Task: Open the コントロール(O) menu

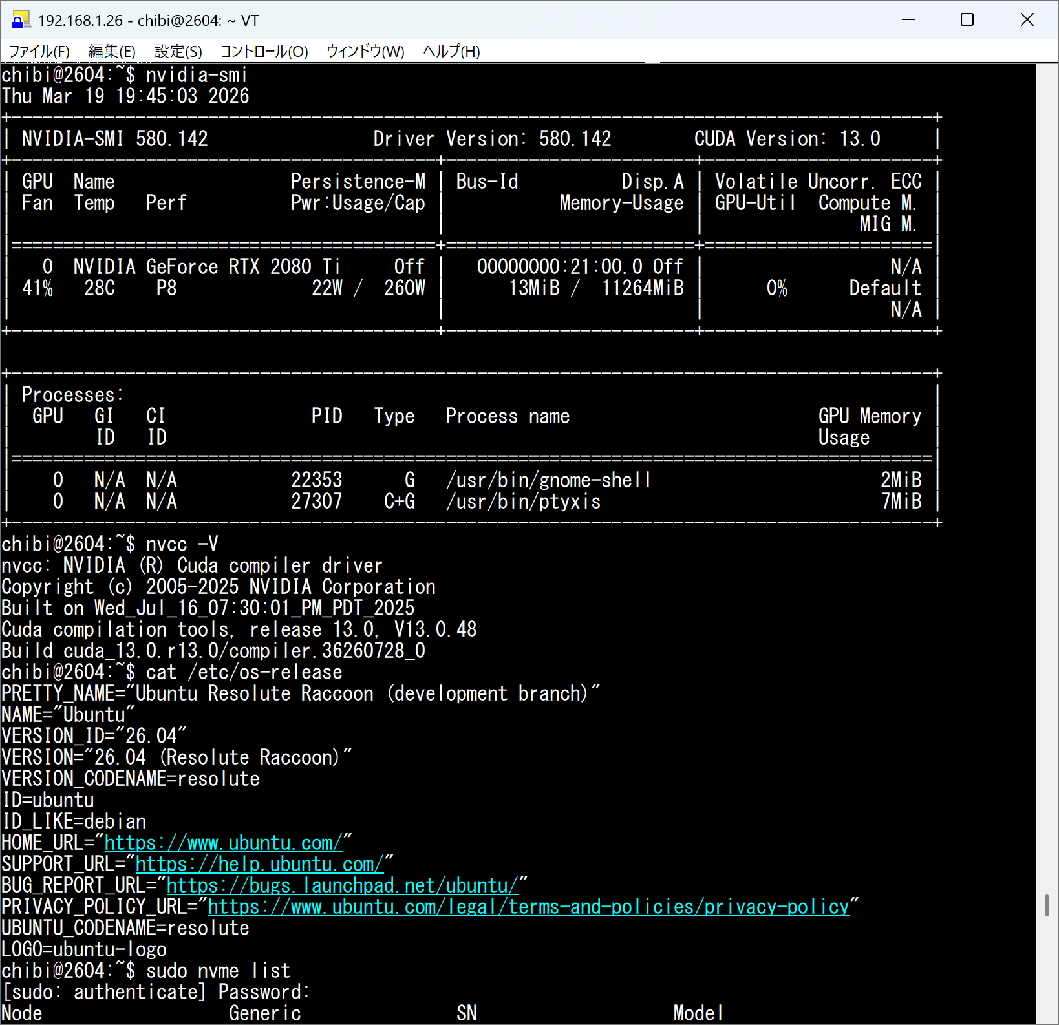Action: pyautogui.click(x=264, y=51)
